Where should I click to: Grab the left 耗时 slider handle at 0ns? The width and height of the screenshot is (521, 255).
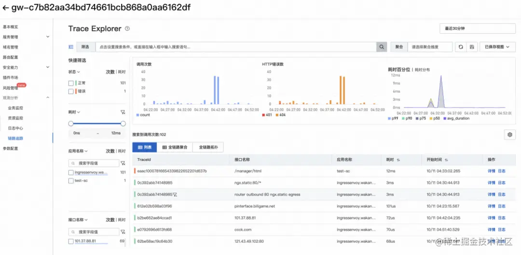click(71, 123)
